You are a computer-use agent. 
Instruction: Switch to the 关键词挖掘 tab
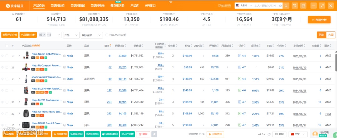77,6
